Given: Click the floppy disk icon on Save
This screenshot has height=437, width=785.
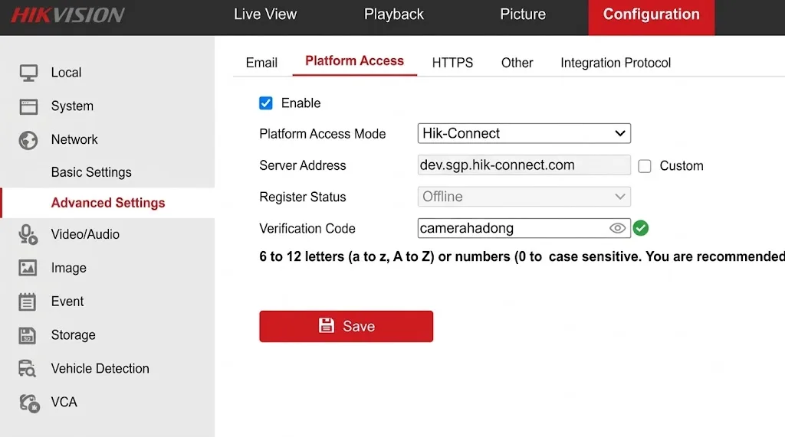Looking at the screenshot, I should click(327, 326).
